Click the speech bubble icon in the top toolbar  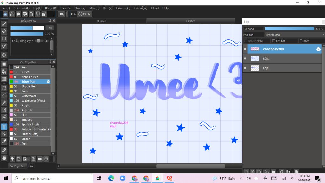[18, 14]
